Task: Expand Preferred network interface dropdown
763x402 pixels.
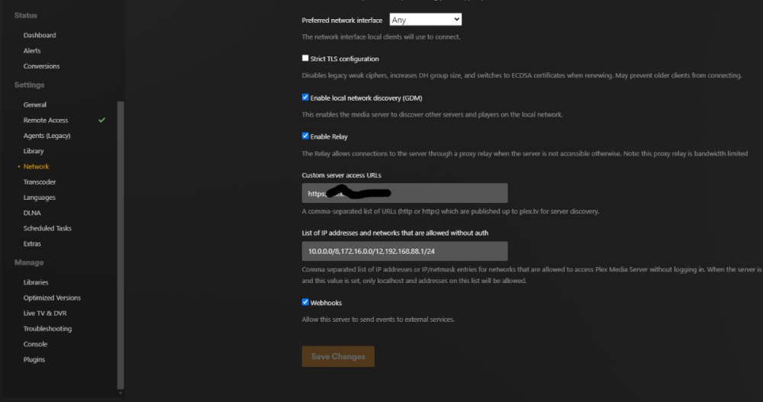Action: [x=425, y=20]
